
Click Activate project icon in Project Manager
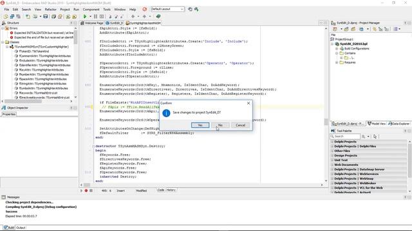click(x=335, y=29)
